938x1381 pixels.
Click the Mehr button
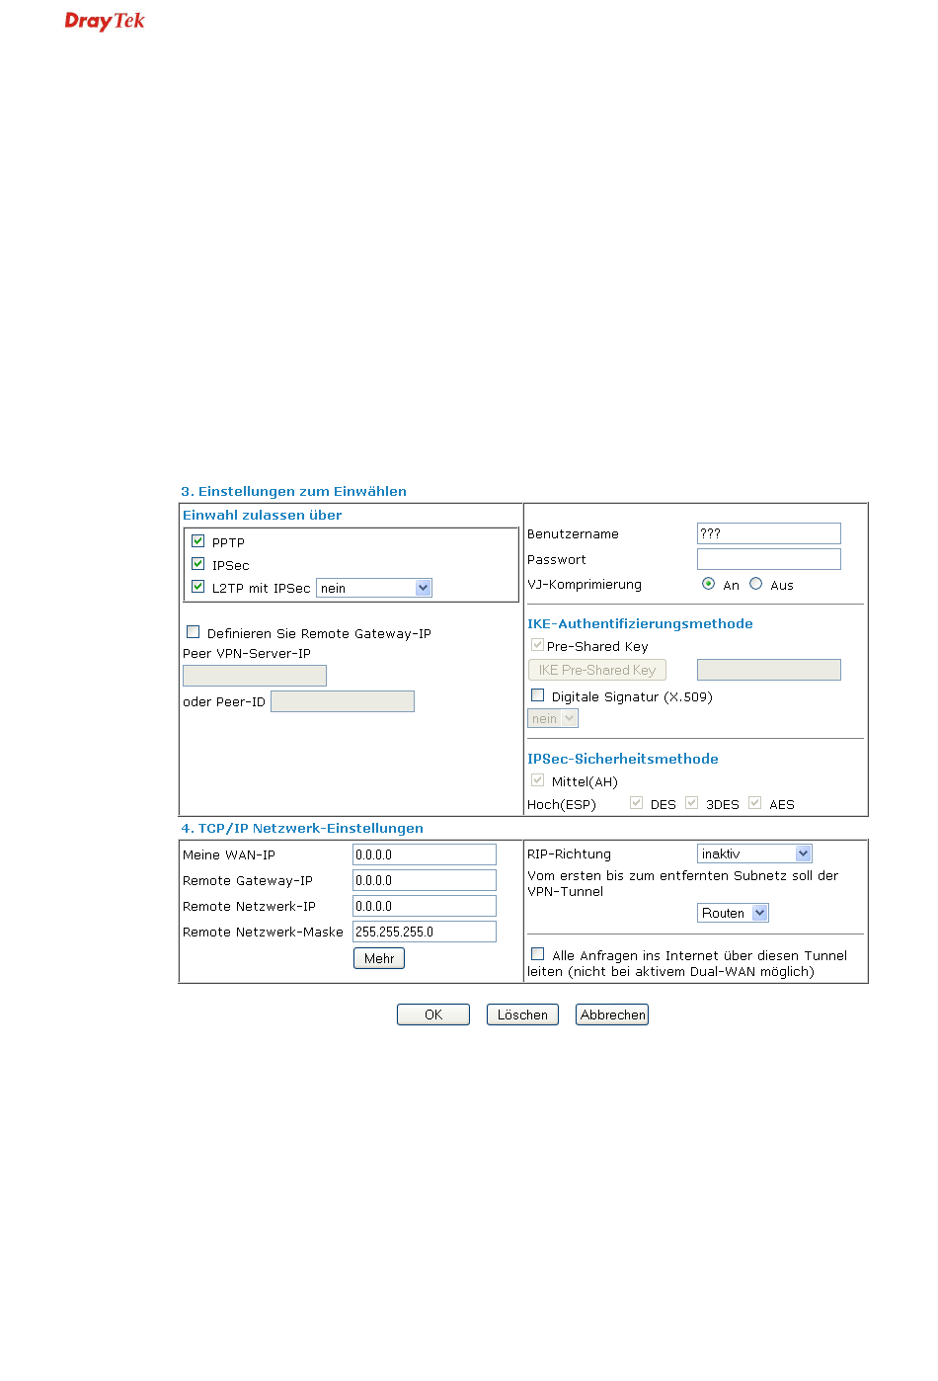[x=379, y=958]
